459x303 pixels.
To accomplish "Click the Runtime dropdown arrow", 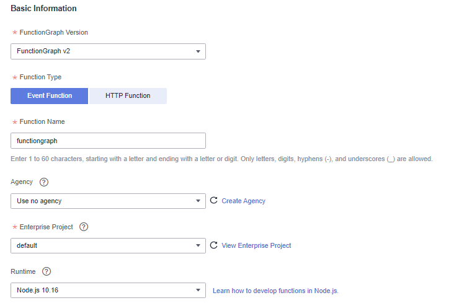I will click(198, 291).
